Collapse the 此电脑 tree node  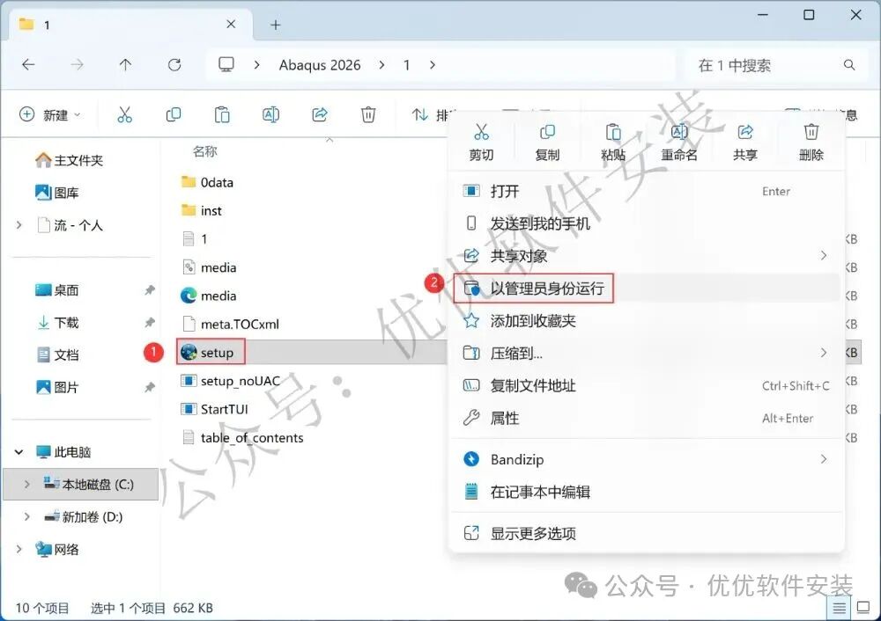tap(19, 451)
